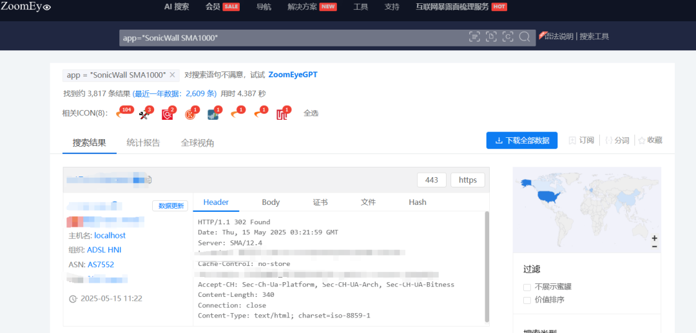Open the 支持 support menu

(x=392, y=6)
